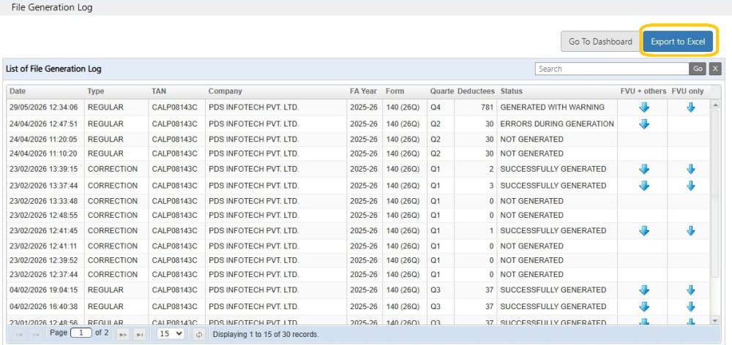
Task: Click Q4 quarter cell
Action: (x=435, y=107)
